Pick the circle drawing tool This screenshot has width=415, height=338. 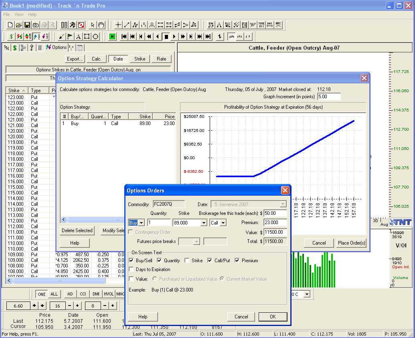pos(95,36)
